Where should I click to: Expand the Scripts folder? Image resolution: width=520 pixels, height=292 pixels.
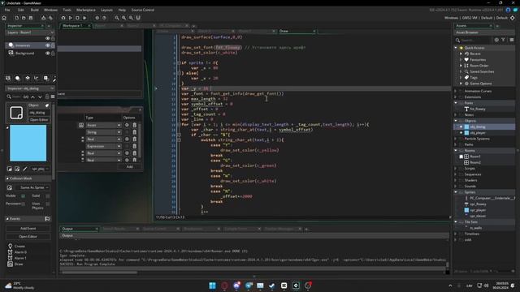pos(456,168)
